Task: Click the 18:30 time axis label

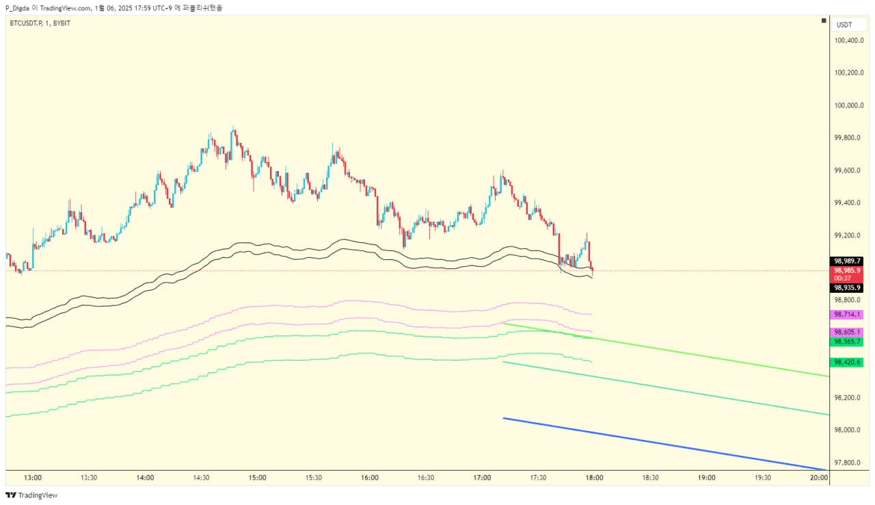Action: pos(650,478)
